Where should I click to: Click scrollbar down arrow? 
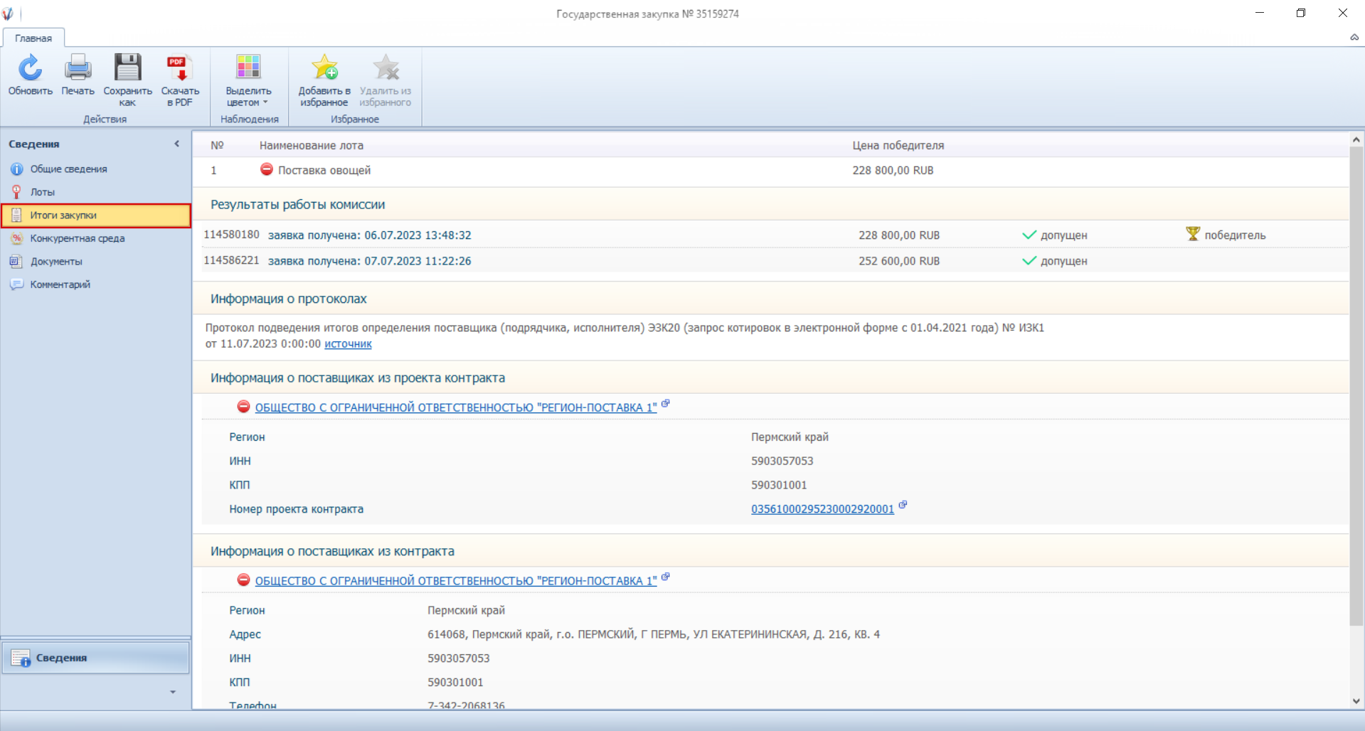[1356, 701]
